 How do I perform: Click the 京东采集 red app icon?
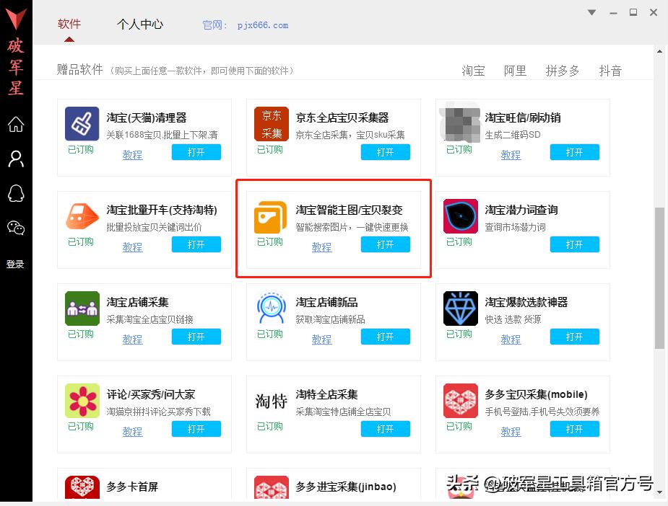click(x=271, y=123)
